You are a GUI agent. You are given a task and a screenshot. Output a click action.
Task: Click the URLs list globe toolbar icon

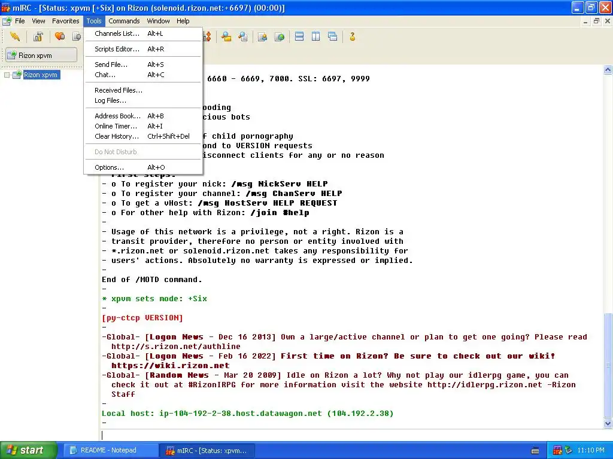point(280,36)
